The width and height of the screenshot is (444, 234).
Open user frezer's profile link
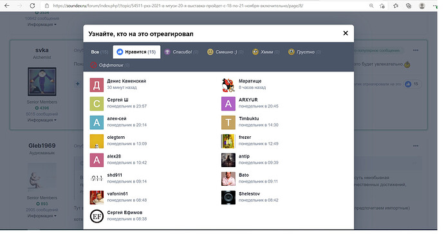pyautogui.click(x=245, y=137)
